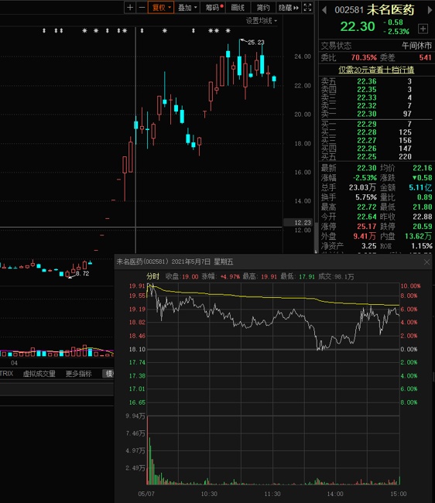The width and height of the screenshot is (435, 503).
Task: Open 仅需20元查看十档行情 link
Action: coord(376,70)
